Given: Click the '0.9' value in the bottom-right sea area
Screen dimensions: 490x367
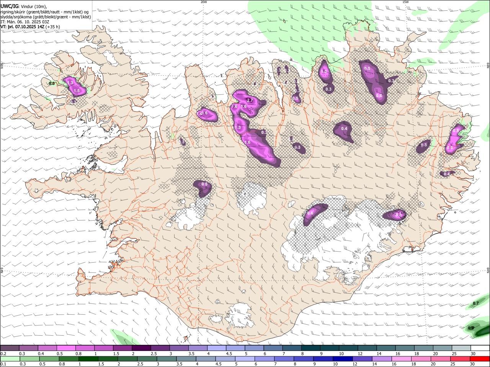Looking at the screenshot, I should point(471,328).
